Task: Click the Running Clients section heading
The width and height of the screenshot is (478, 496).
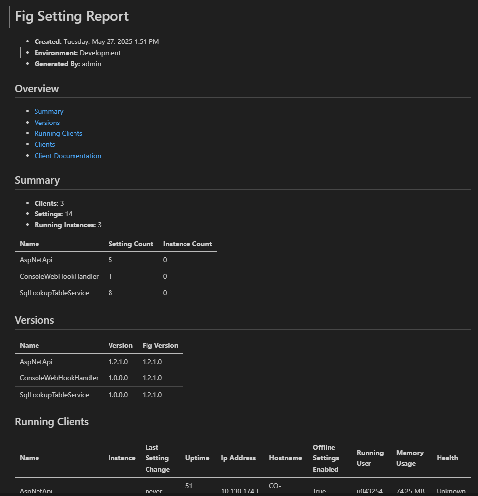Action: pyautogui.click(x=52, y=422)
